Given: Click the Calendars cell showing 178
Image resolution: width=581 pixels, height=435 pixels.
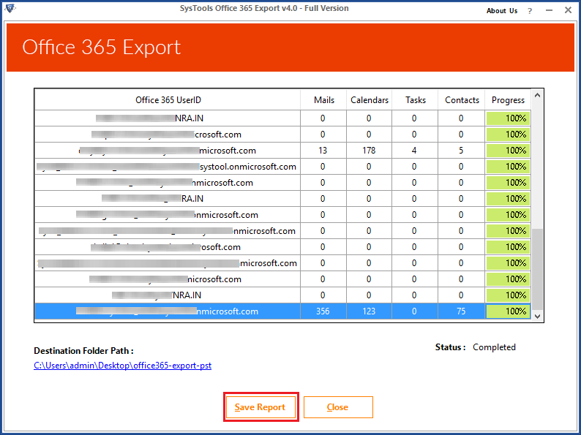Looking at the screenshot, I should pyautogui.click(x=369, y=151).
